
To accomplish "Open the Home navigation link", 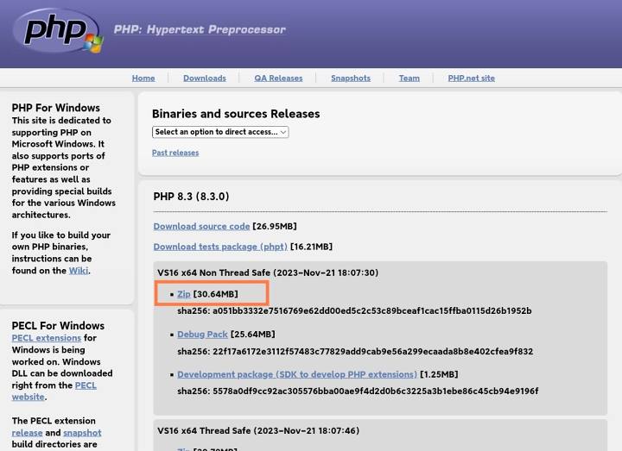I will 143,78.
